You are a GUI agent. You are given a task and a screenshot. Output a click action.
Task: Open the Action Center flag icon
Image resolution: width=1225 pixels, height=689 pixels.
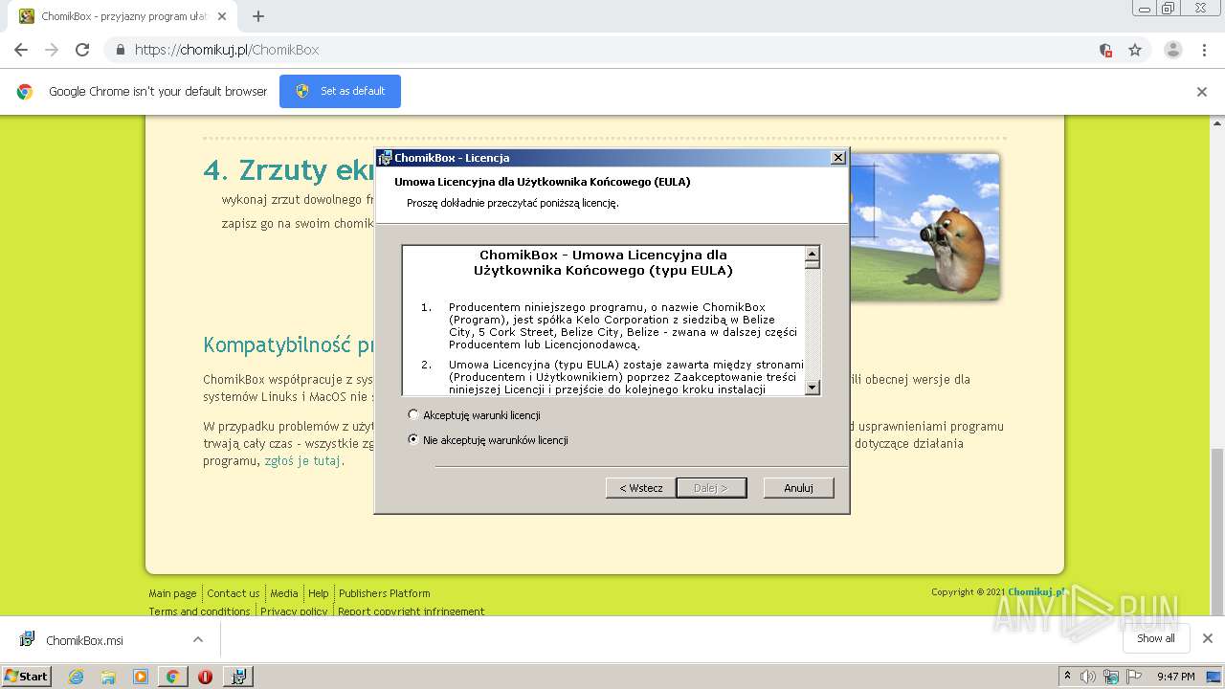(x=1134, y=677)
